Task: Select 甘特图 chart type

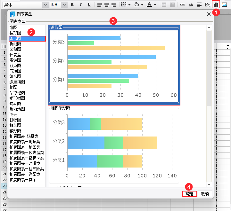Action: (x=27, y=120)
